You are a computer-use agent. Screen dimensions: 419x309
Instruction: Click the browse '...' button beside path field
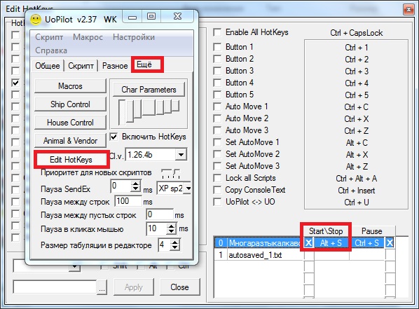[x=102, y=287]
